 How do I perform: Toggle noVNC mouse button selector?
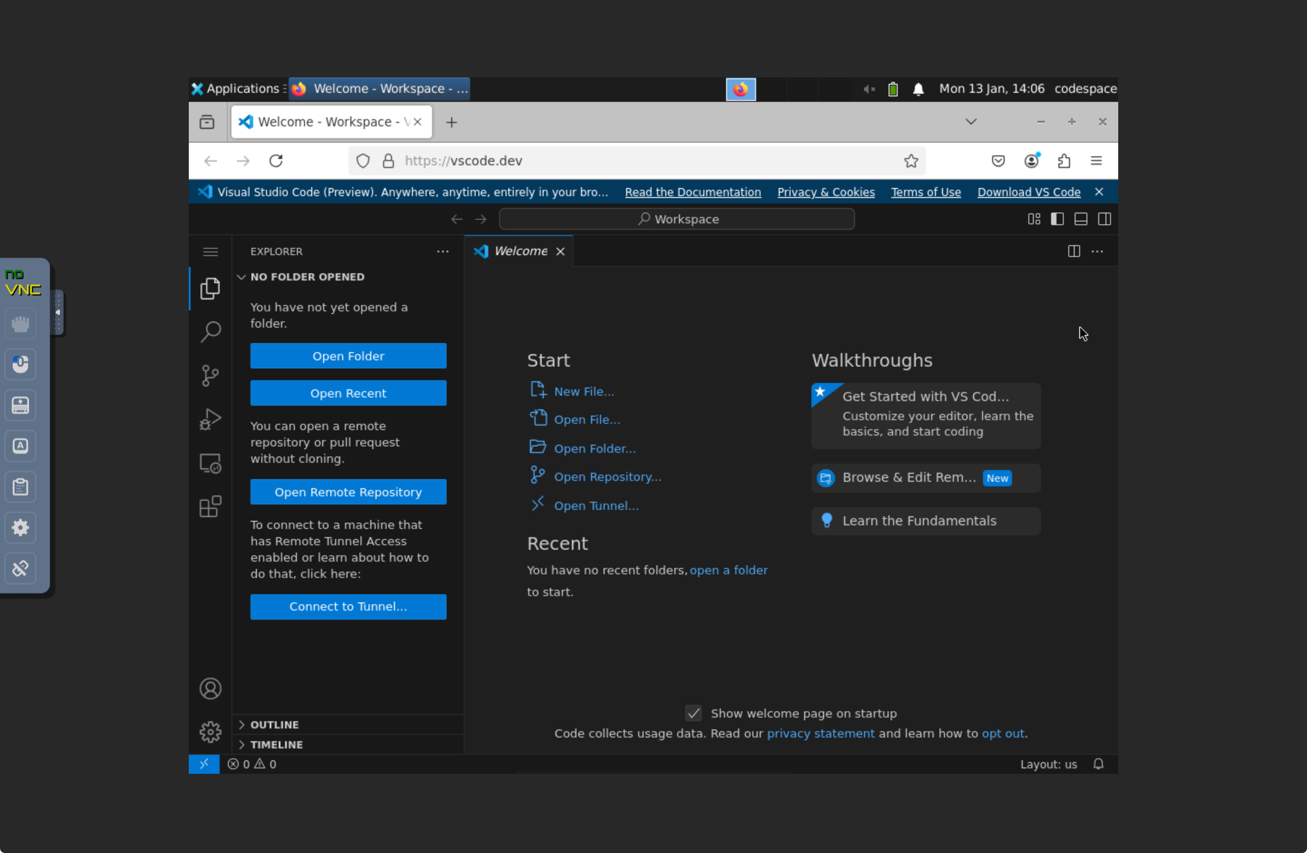coord(20,364)
